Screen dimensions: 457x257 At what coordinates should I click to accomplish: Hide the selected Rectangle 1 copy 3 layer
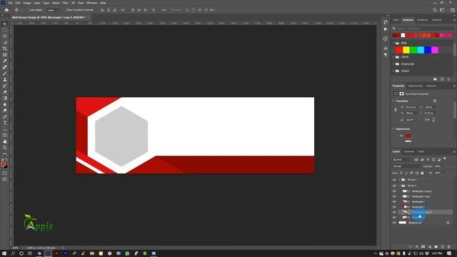tap(394, 212)
